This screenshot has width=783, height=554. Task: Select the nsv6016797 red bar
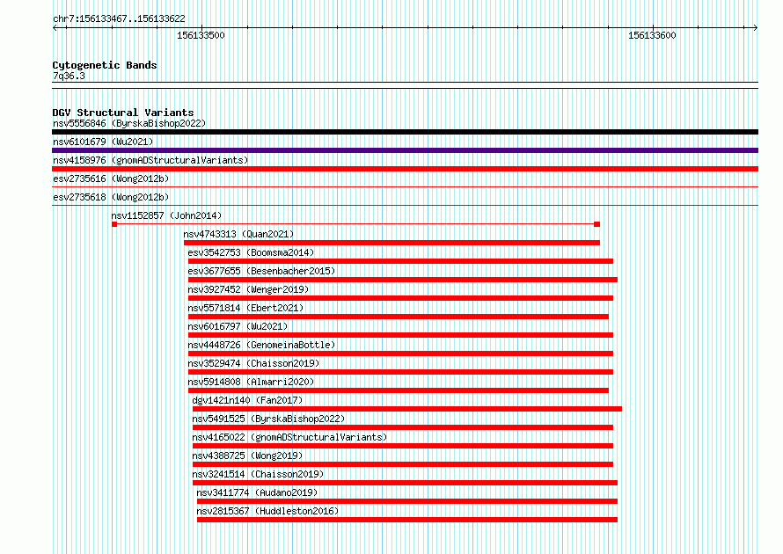point(400,335)
